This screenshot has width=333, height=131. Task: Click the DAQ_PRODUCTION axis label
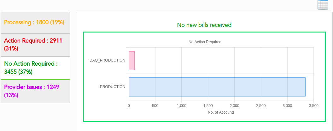pyautogui.click(x=107, y=60)
